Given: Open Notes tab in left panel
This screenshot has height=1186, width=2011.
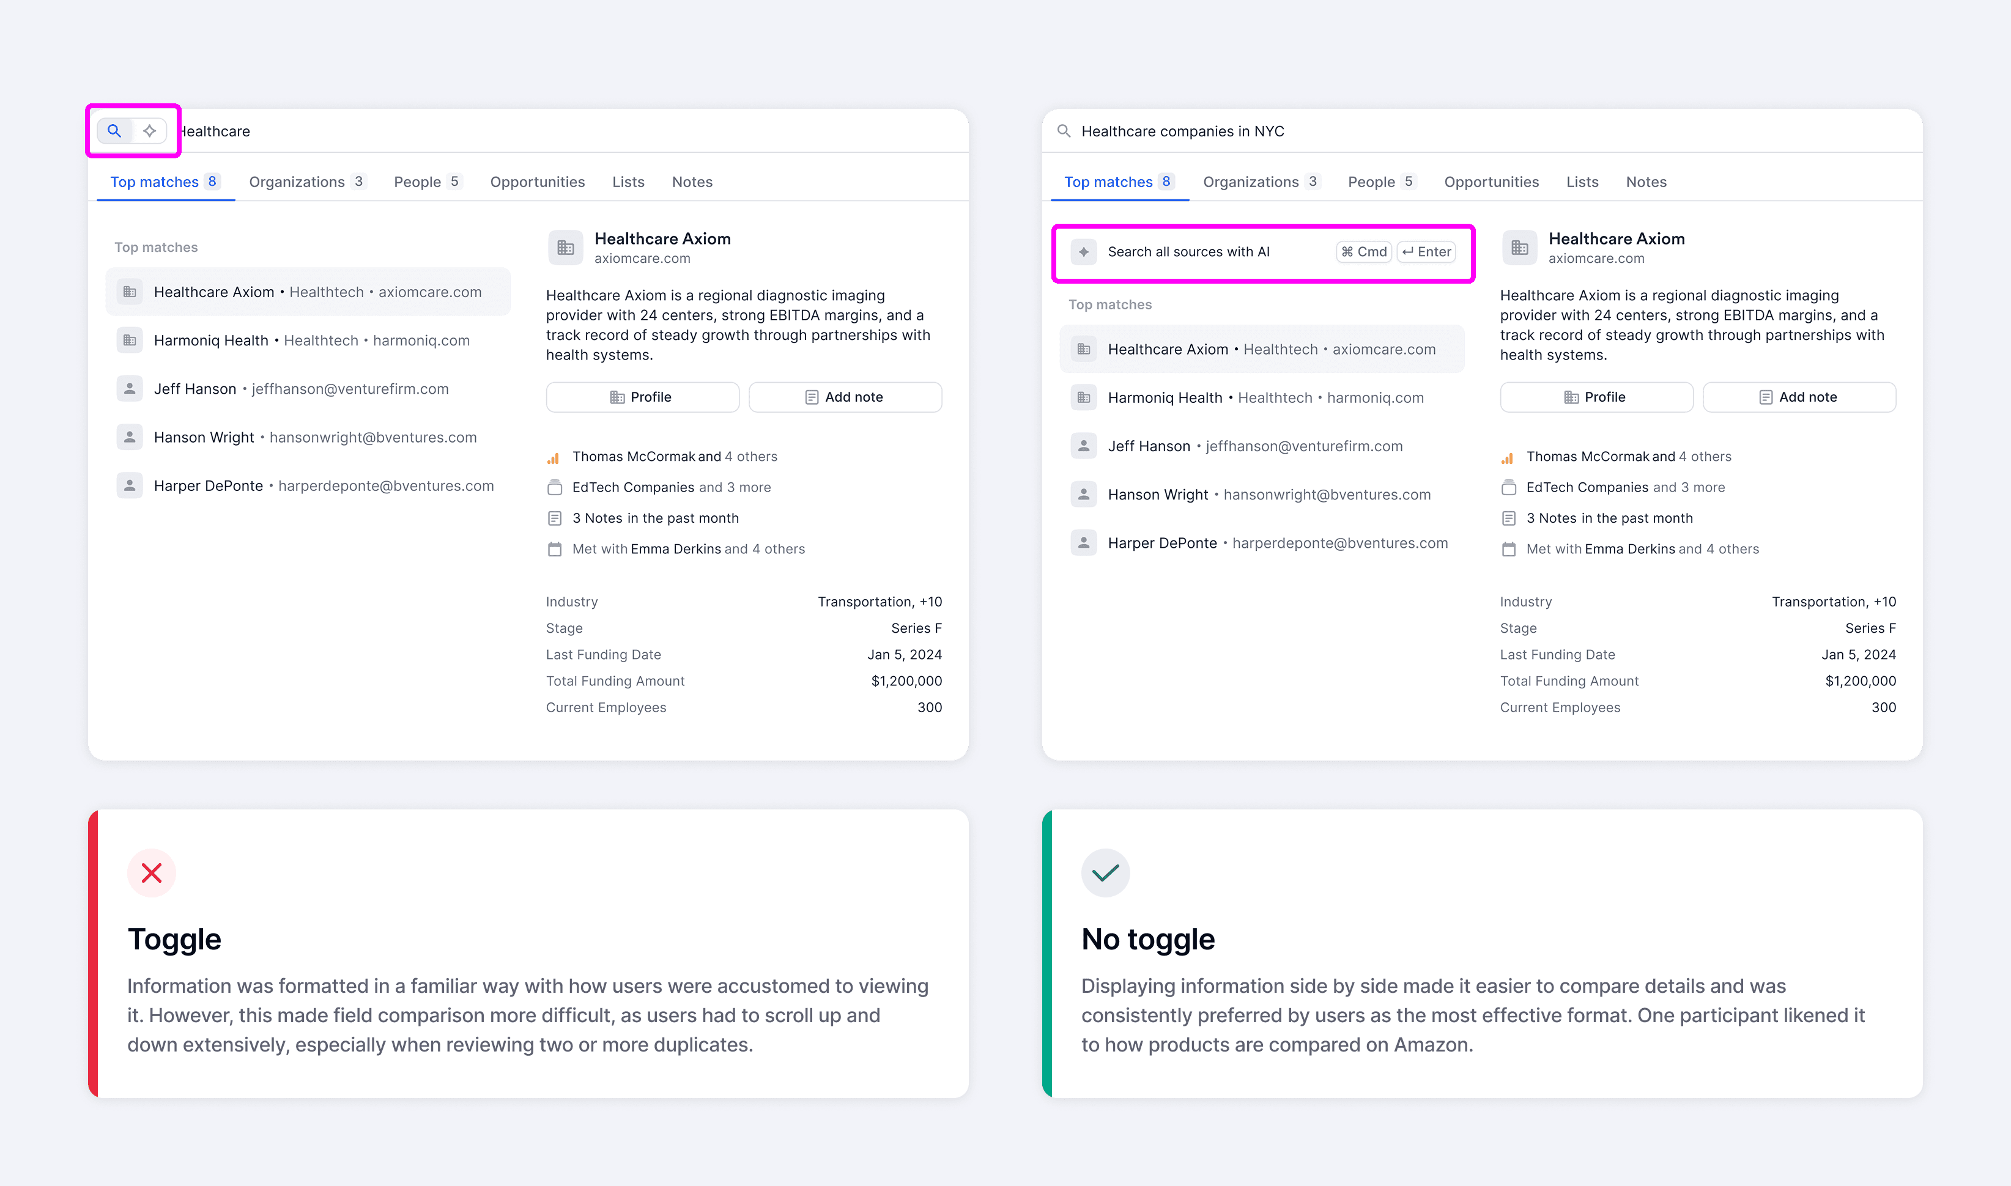Looking at the screenshot, I should [x=692, y=182].
